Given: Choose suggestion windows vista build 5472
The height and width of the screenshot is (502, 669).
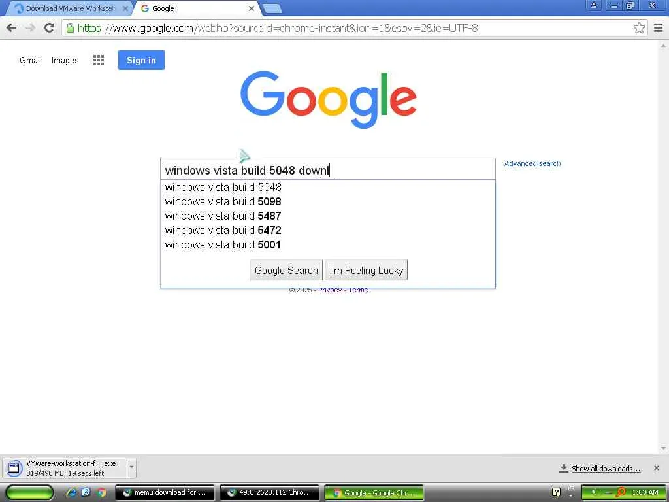Looking at the screenshot, I should tap(328, 231).
